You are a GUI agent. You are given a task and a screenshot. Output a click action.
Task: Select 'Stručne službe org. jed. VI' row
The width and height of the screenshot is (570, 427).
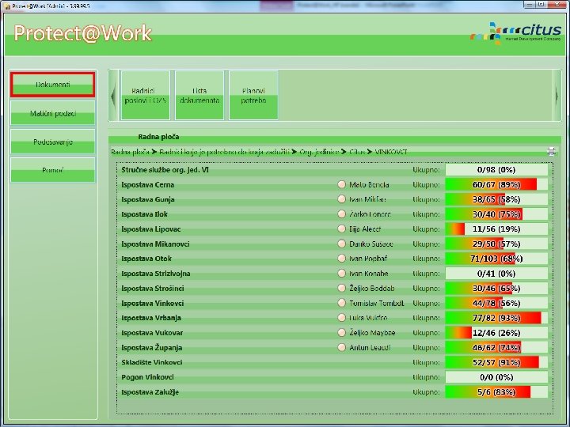pos(333,169)
